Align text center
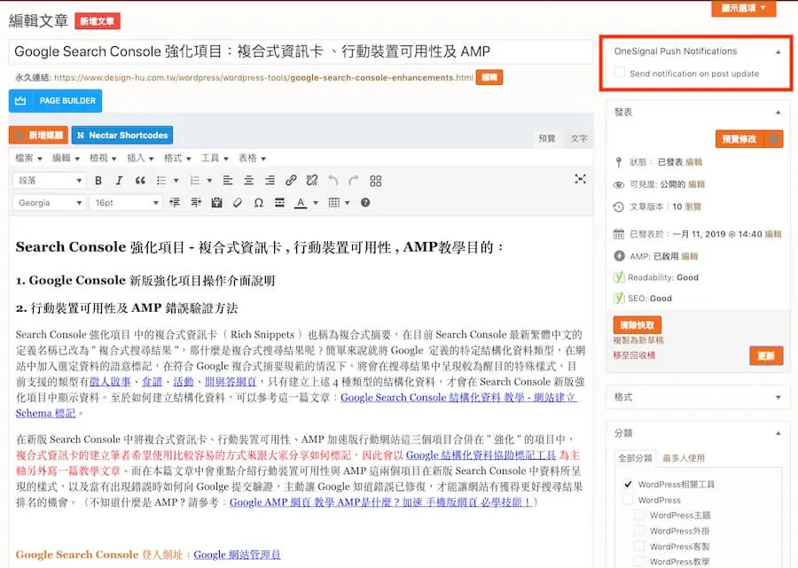The width and height of the screenshot is (798, 568). pyautogui.click(x=248, y=181)
